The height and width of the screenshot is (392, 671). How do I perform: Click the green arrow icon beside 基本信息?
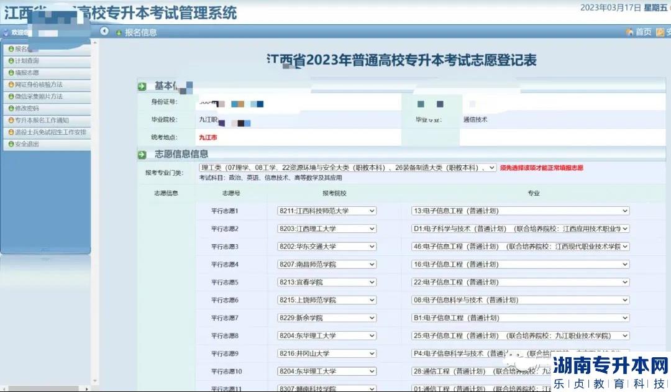click(142, 86)
